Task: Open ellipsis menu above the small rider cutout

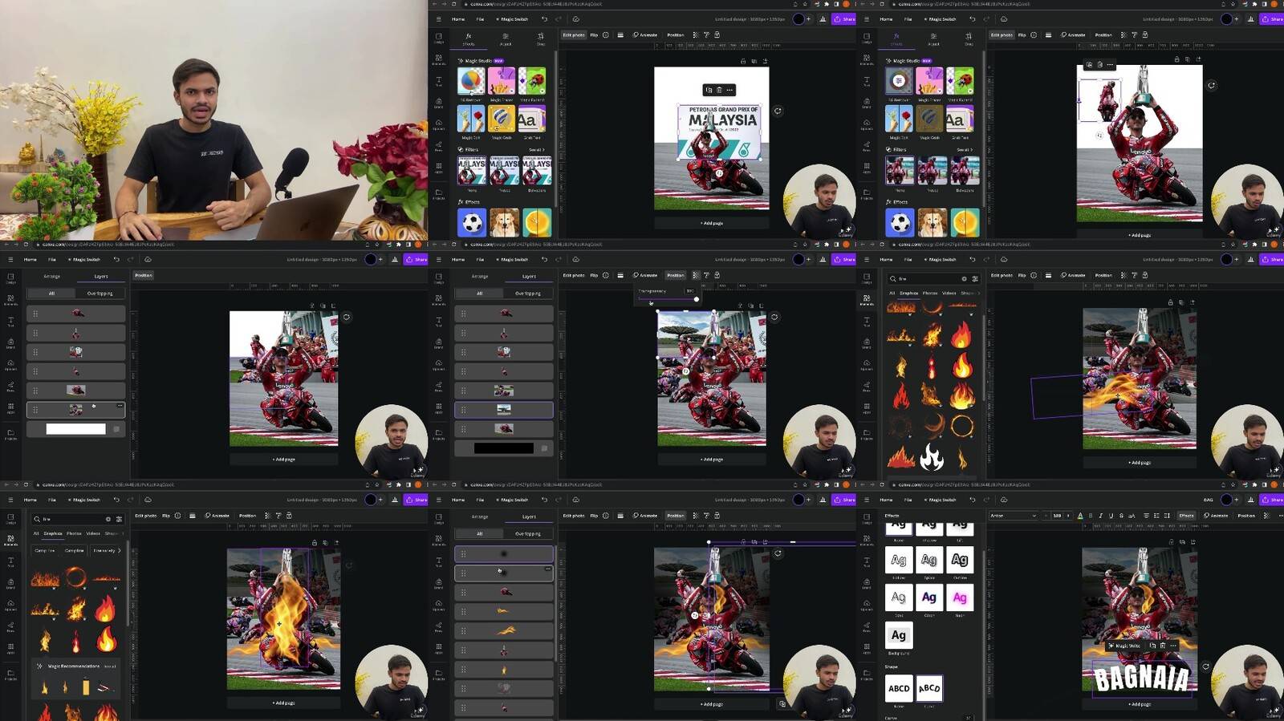Action: 1110,65
